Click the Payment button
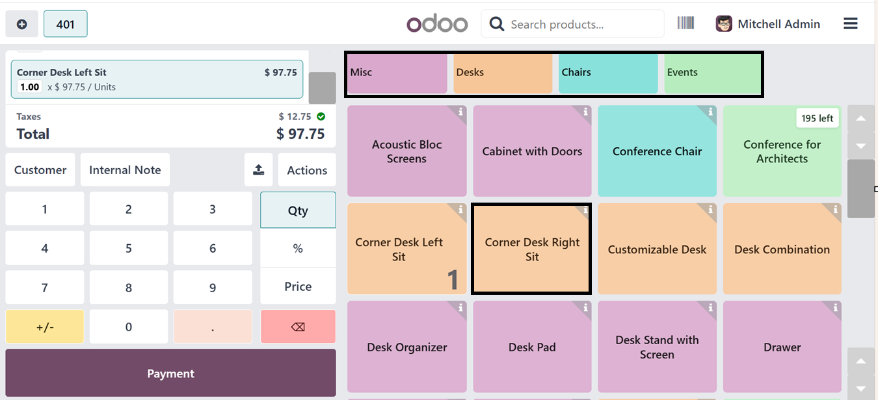Viewport: 878px width, 400px height. 170,373
